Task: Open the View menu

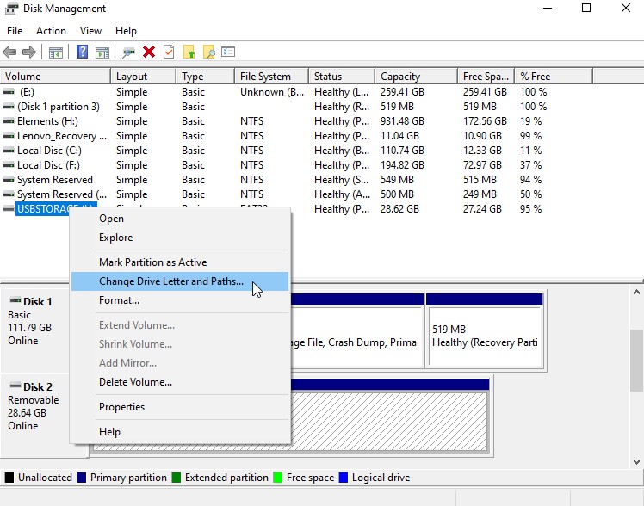Action: (90, 31)
